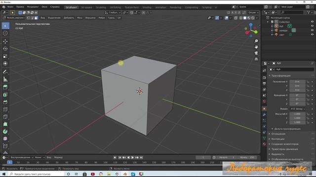This screenshot has height=177, width=316.
Task: Hide the Камера object via eye icon
Action: pos(312,30)
